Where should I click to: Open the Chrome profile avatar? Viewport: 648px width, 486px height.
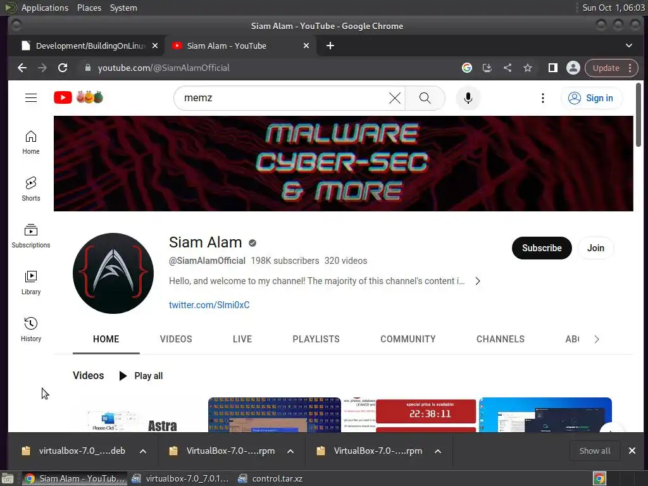point(573,68)
